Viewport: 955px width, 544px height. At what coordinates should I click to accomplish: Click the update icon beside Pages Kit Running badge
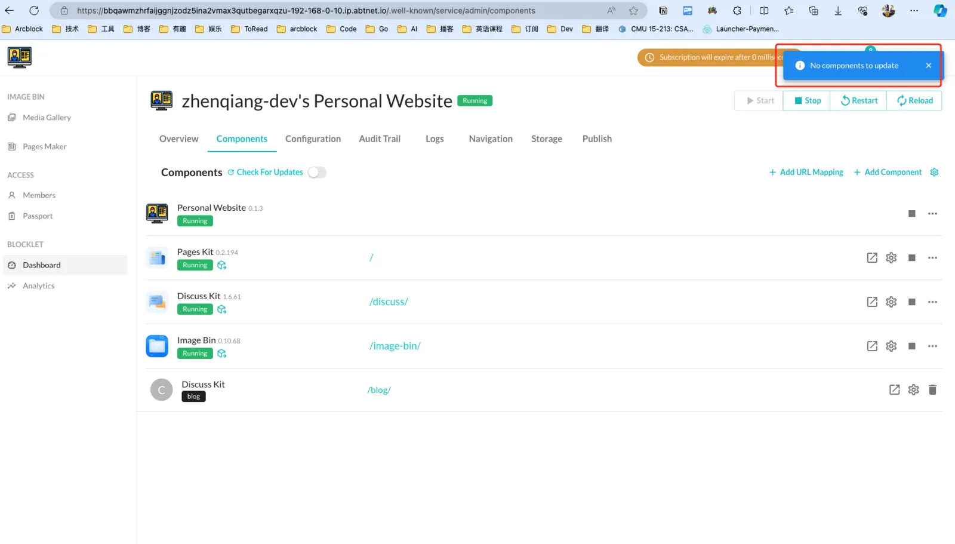tap(222, 265)
